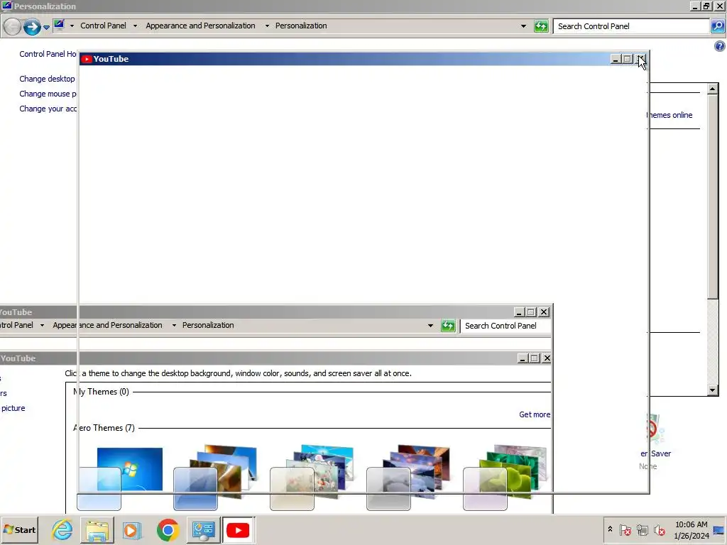Open the network tray icon
The width and height of the screenshot is (727, 545).
point(642,529)
